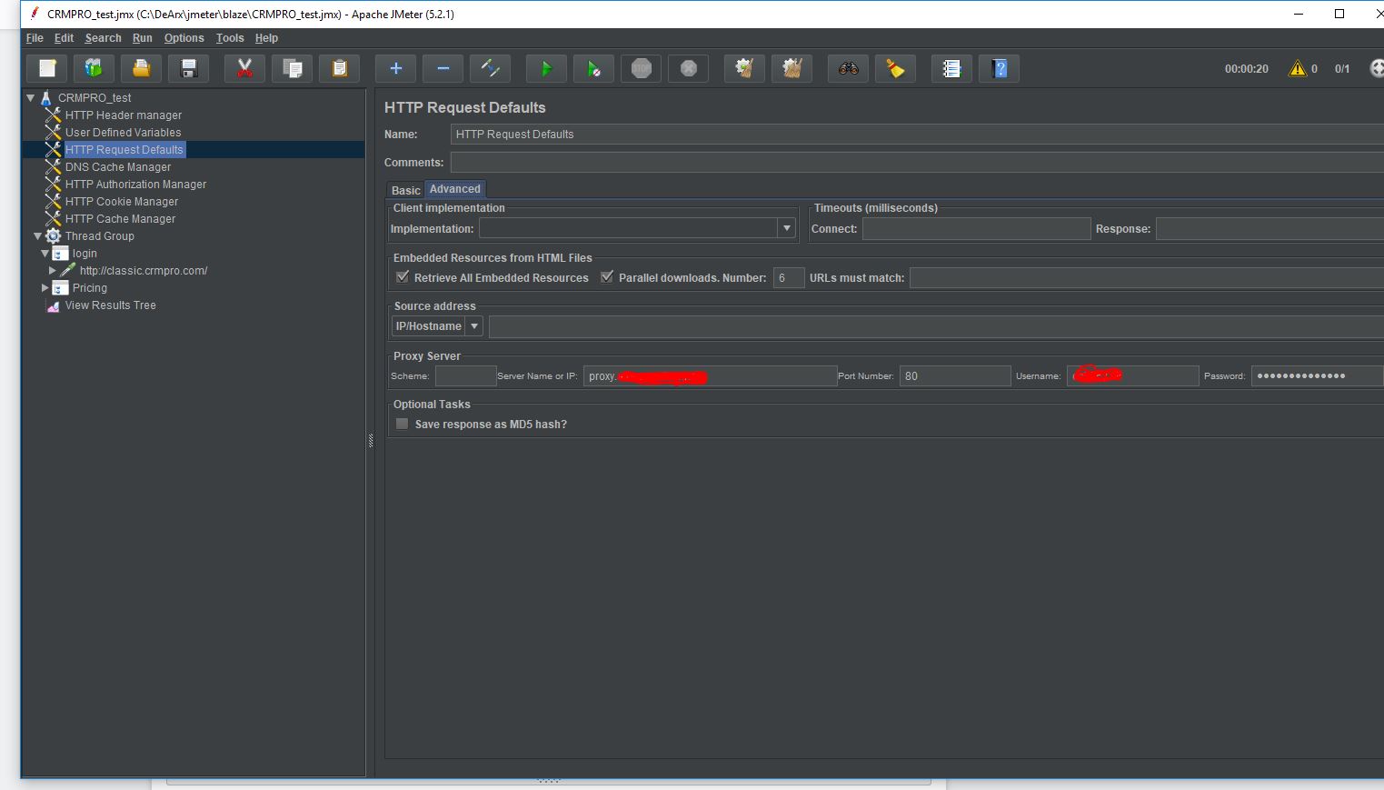Select User Defined Variables in tree
1384x790 pixels.
tap(123, 132)
